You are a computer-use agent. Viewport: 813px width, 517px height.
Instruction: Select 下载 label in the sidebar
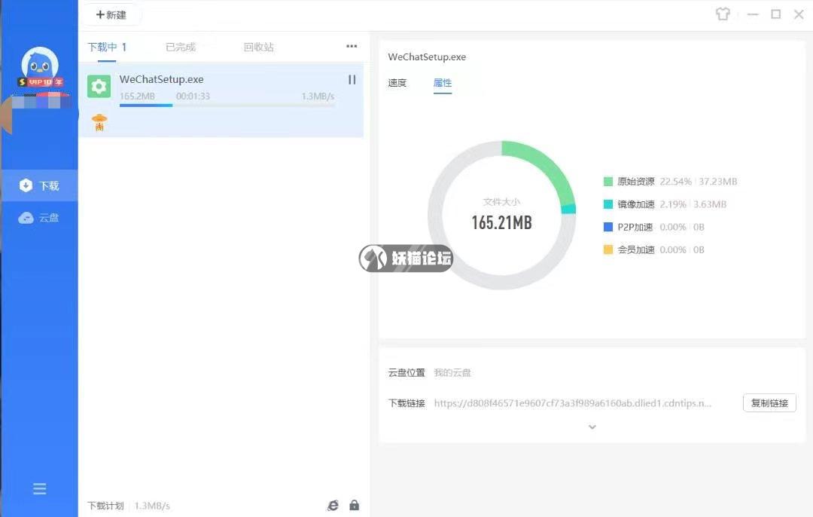(x=49, y=186)
